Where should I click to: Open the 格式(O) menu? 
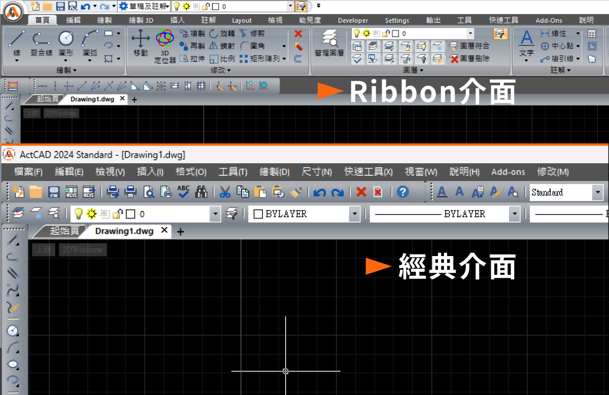point(191,172)
